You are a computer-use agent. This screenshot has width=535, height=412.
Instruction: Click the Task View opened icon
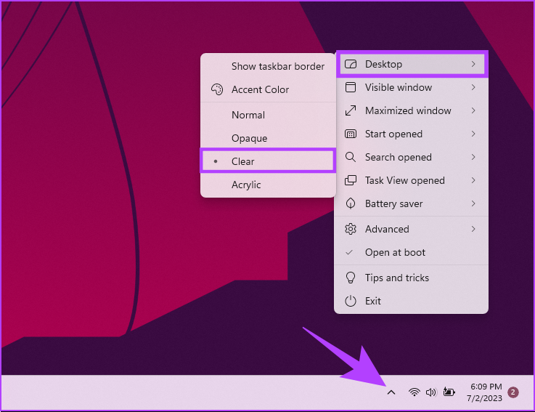tap(351, 180)
